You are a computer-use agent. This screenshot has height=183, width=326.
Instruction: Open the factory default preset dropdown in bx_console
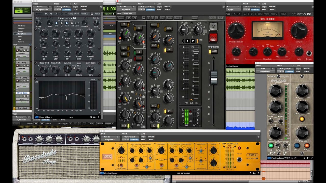[x=146, y=7]
